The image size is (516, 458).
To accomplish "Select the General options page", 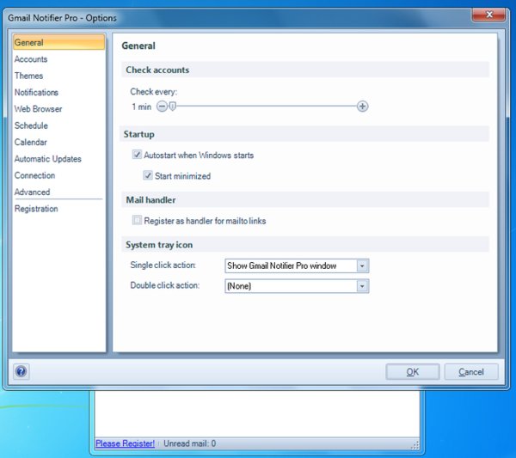I will [x=59, y=42].
